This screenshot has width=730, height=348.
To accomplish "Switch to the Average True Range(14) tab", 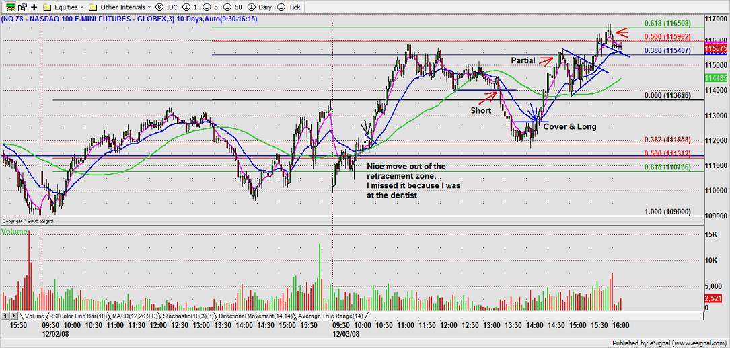I will point(329,316).
